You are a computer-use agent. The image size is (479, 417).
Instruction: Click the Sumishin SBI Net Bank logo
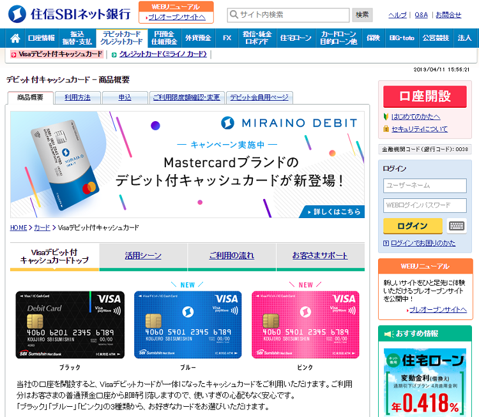pyautogui.click(x=70, y=14)
